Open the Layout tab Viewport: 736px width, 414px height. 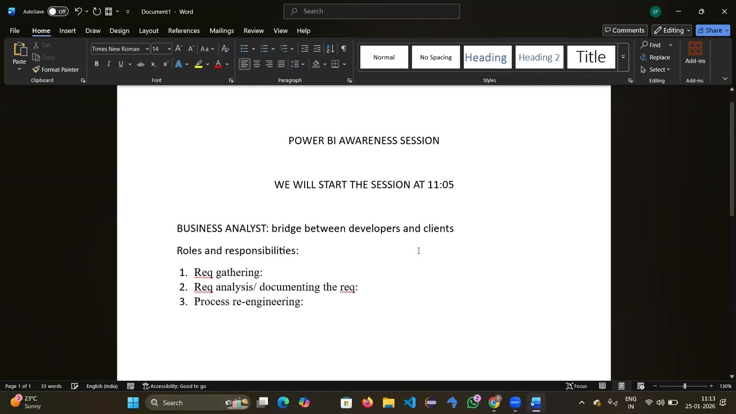148,30
